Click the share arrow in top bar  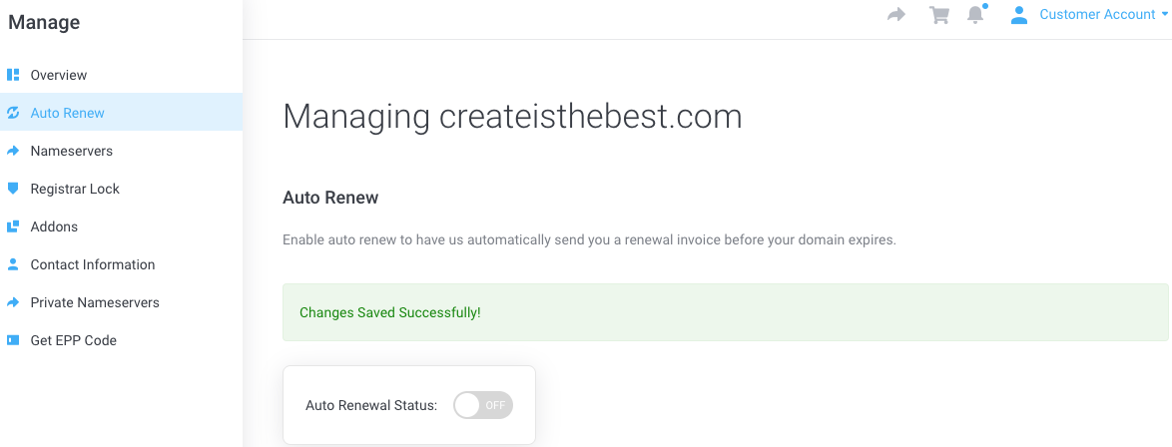coord(896,15)
